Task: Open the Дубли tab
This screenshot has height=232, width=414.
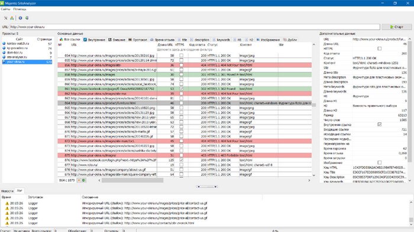Action: 290,40
